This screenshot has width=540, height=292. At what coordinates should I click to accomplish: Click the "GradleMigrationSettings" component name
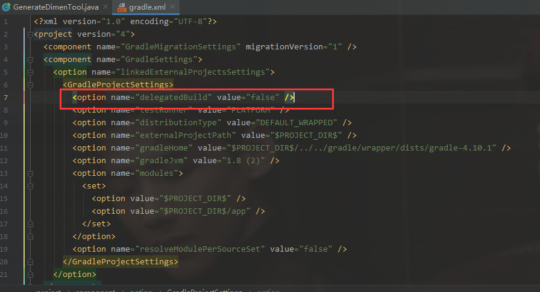coord(180,47)
